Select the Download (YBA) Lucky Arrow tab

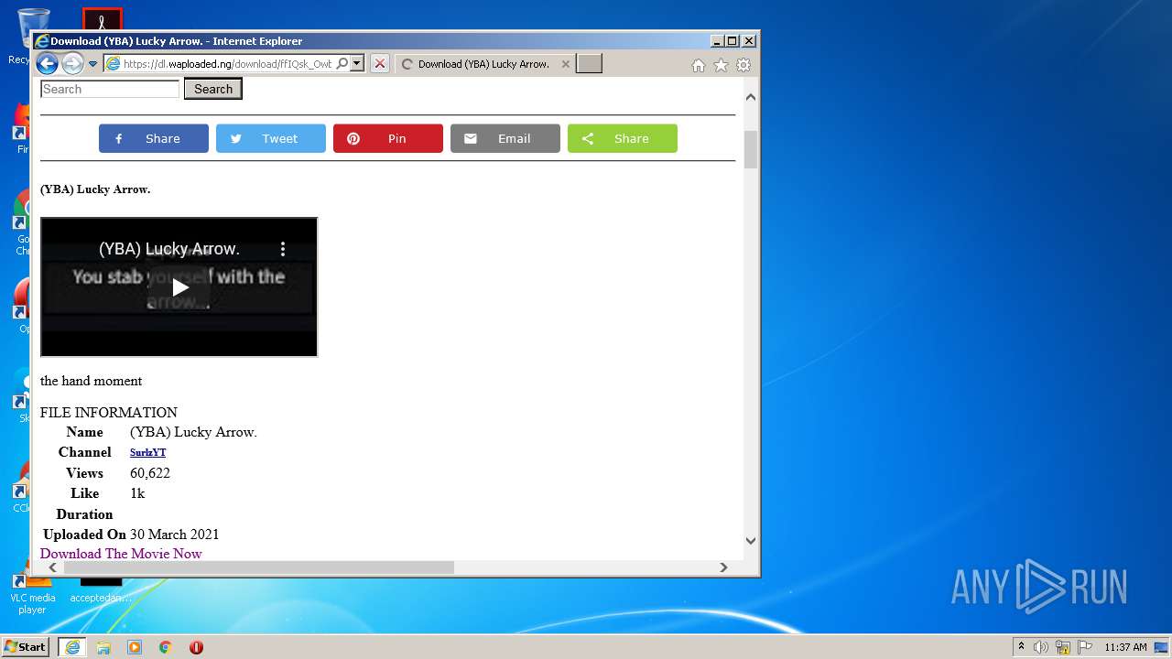tap(483, 64)
